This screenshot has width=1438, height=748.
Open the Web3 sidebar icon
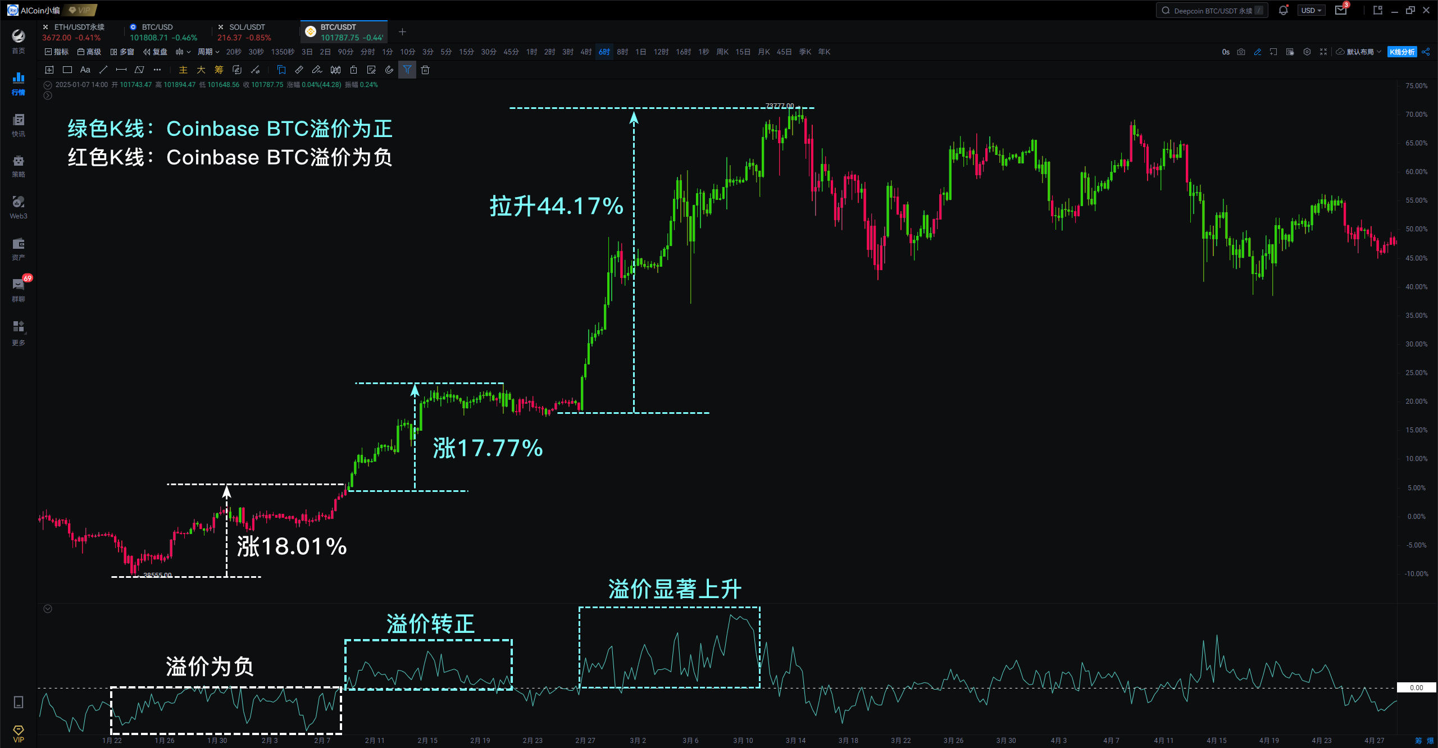point(19,208)
